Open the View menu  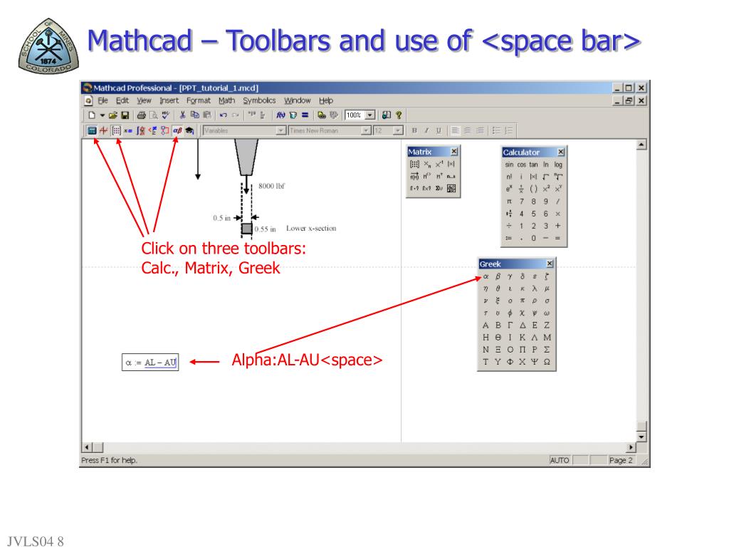144,100
